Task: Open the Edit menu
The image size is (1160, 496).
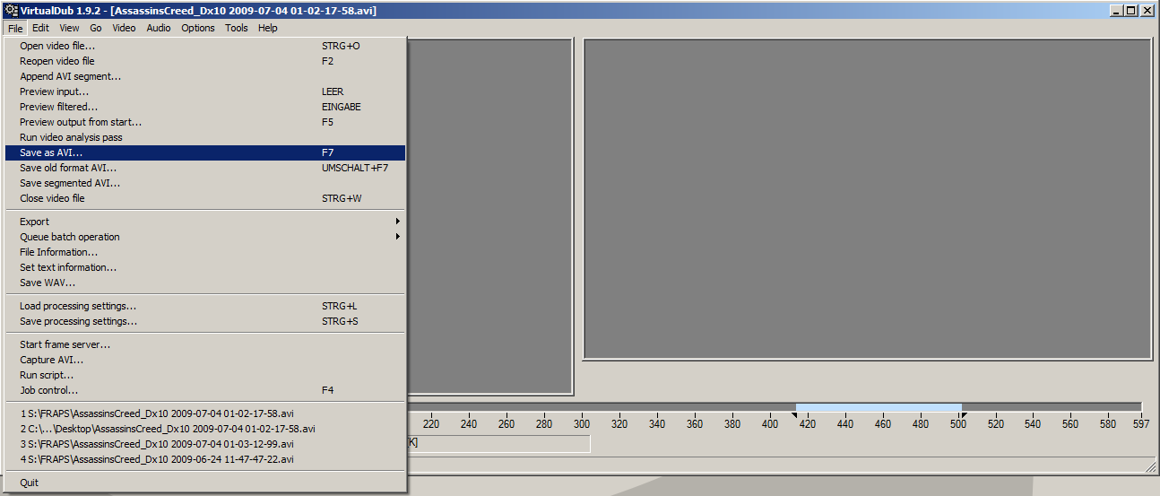Action: (x=40, y=28)
